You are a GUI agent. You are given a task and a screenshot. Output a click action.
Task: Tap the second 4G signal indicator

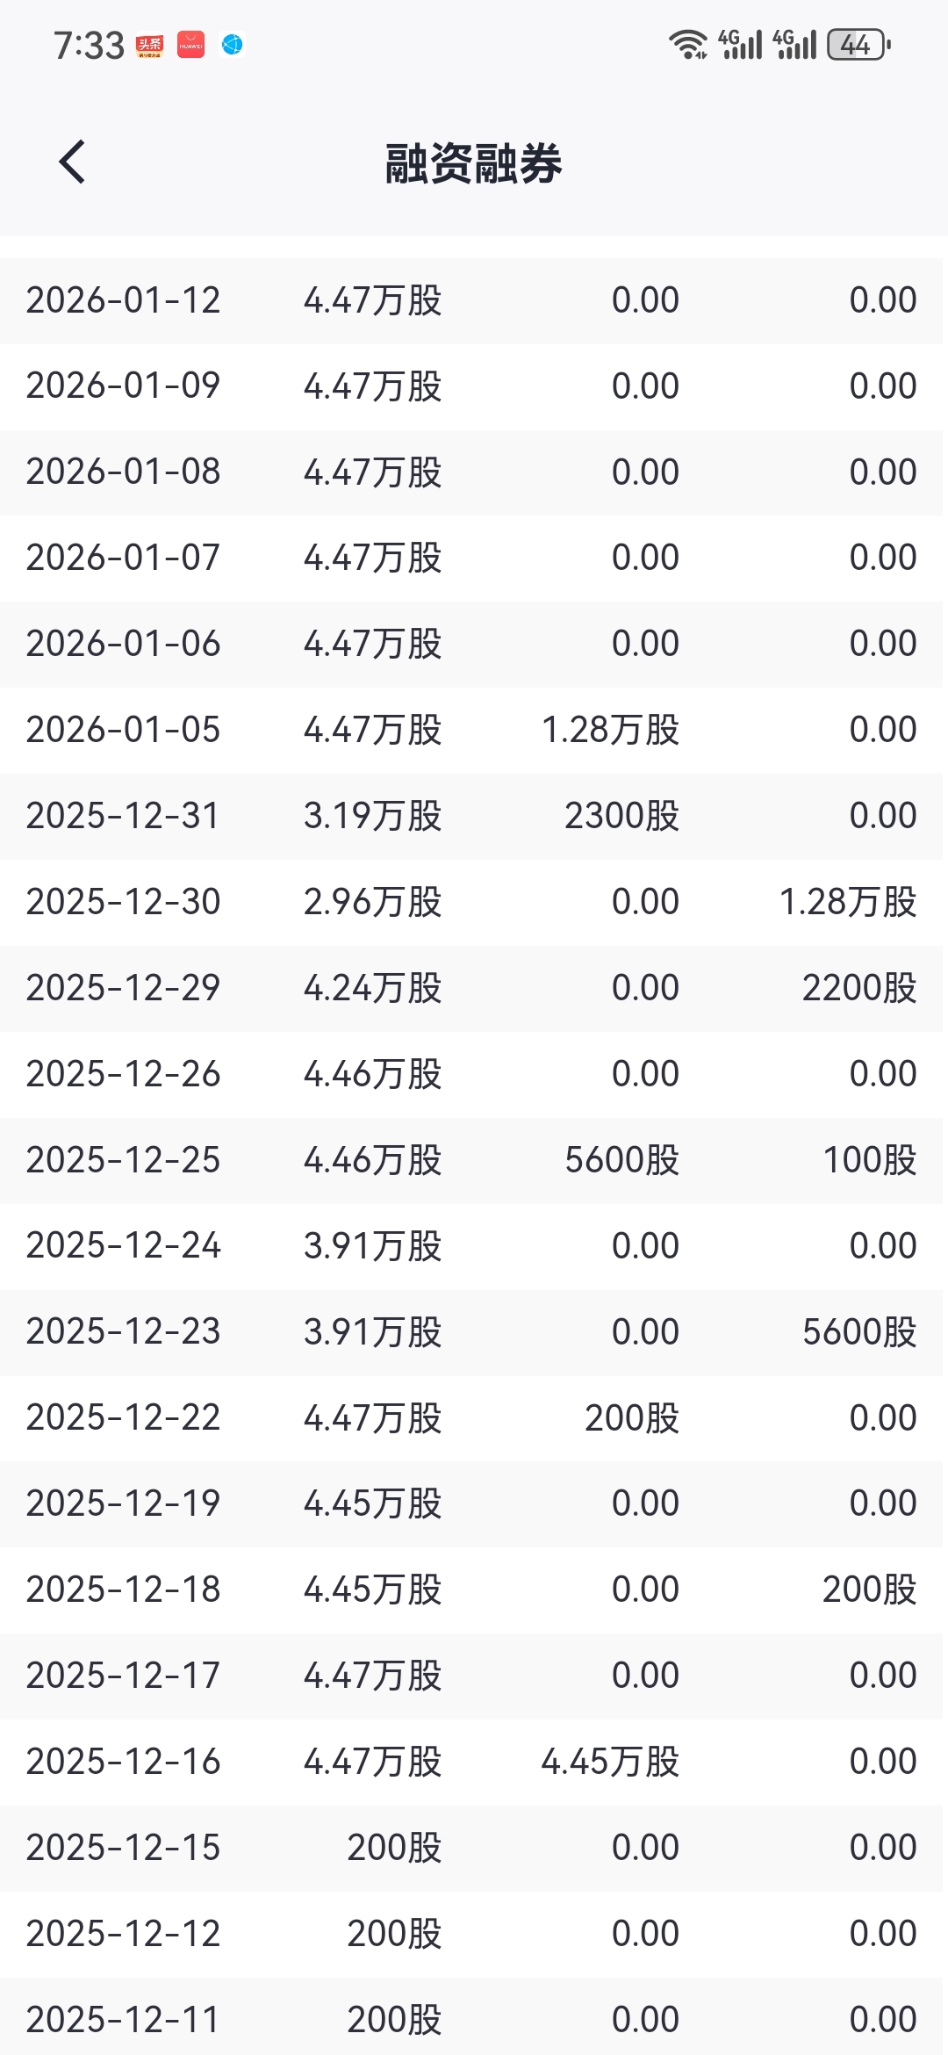pos(794,44)
